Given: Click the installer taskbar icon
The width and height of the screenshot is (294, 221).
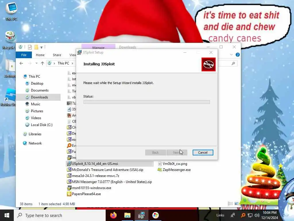Looking at the screenshot, I should point(141,215).
